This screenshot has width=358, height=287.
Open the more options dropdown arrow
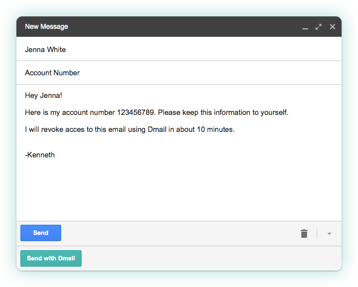tap(330, 234)
